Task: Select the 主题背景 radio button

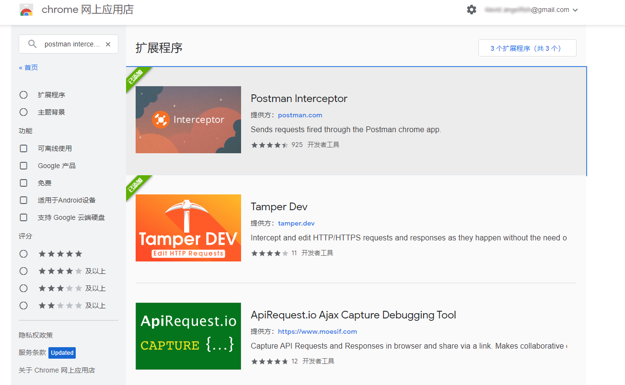Action: [23, 112]
